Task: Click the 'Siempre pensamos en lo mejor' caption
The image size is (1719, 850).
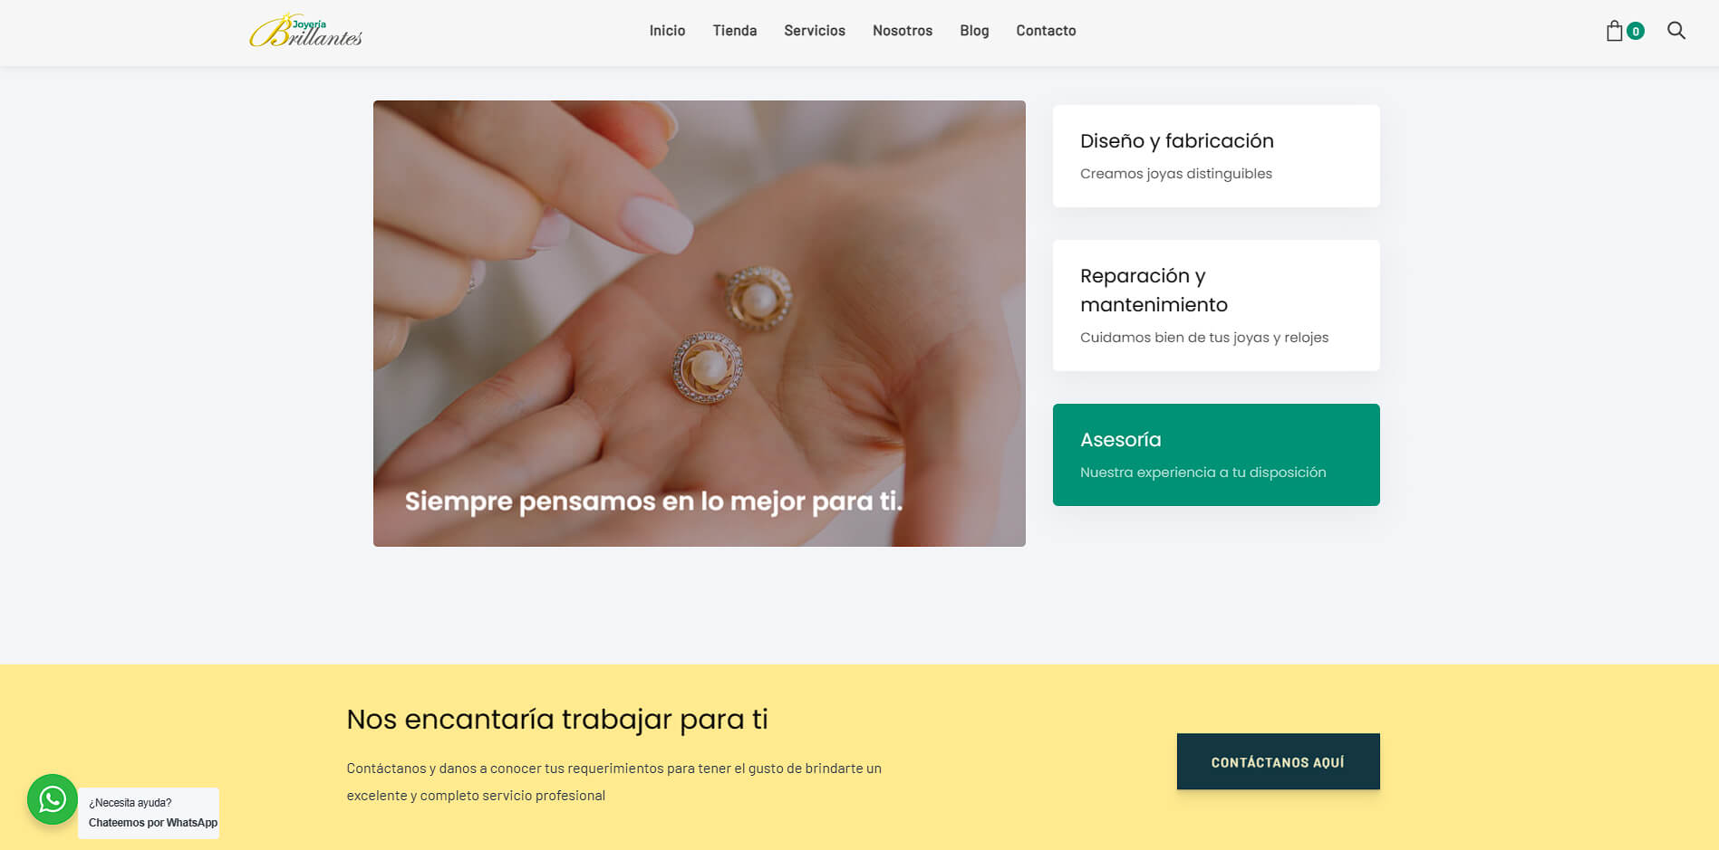Action: (x=653, y=501)
